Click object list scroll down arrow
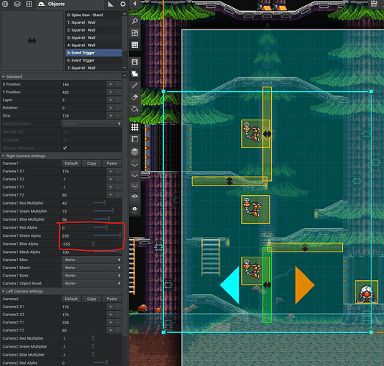The height and width of the screenshot is (366, 384). coord(125,67)
